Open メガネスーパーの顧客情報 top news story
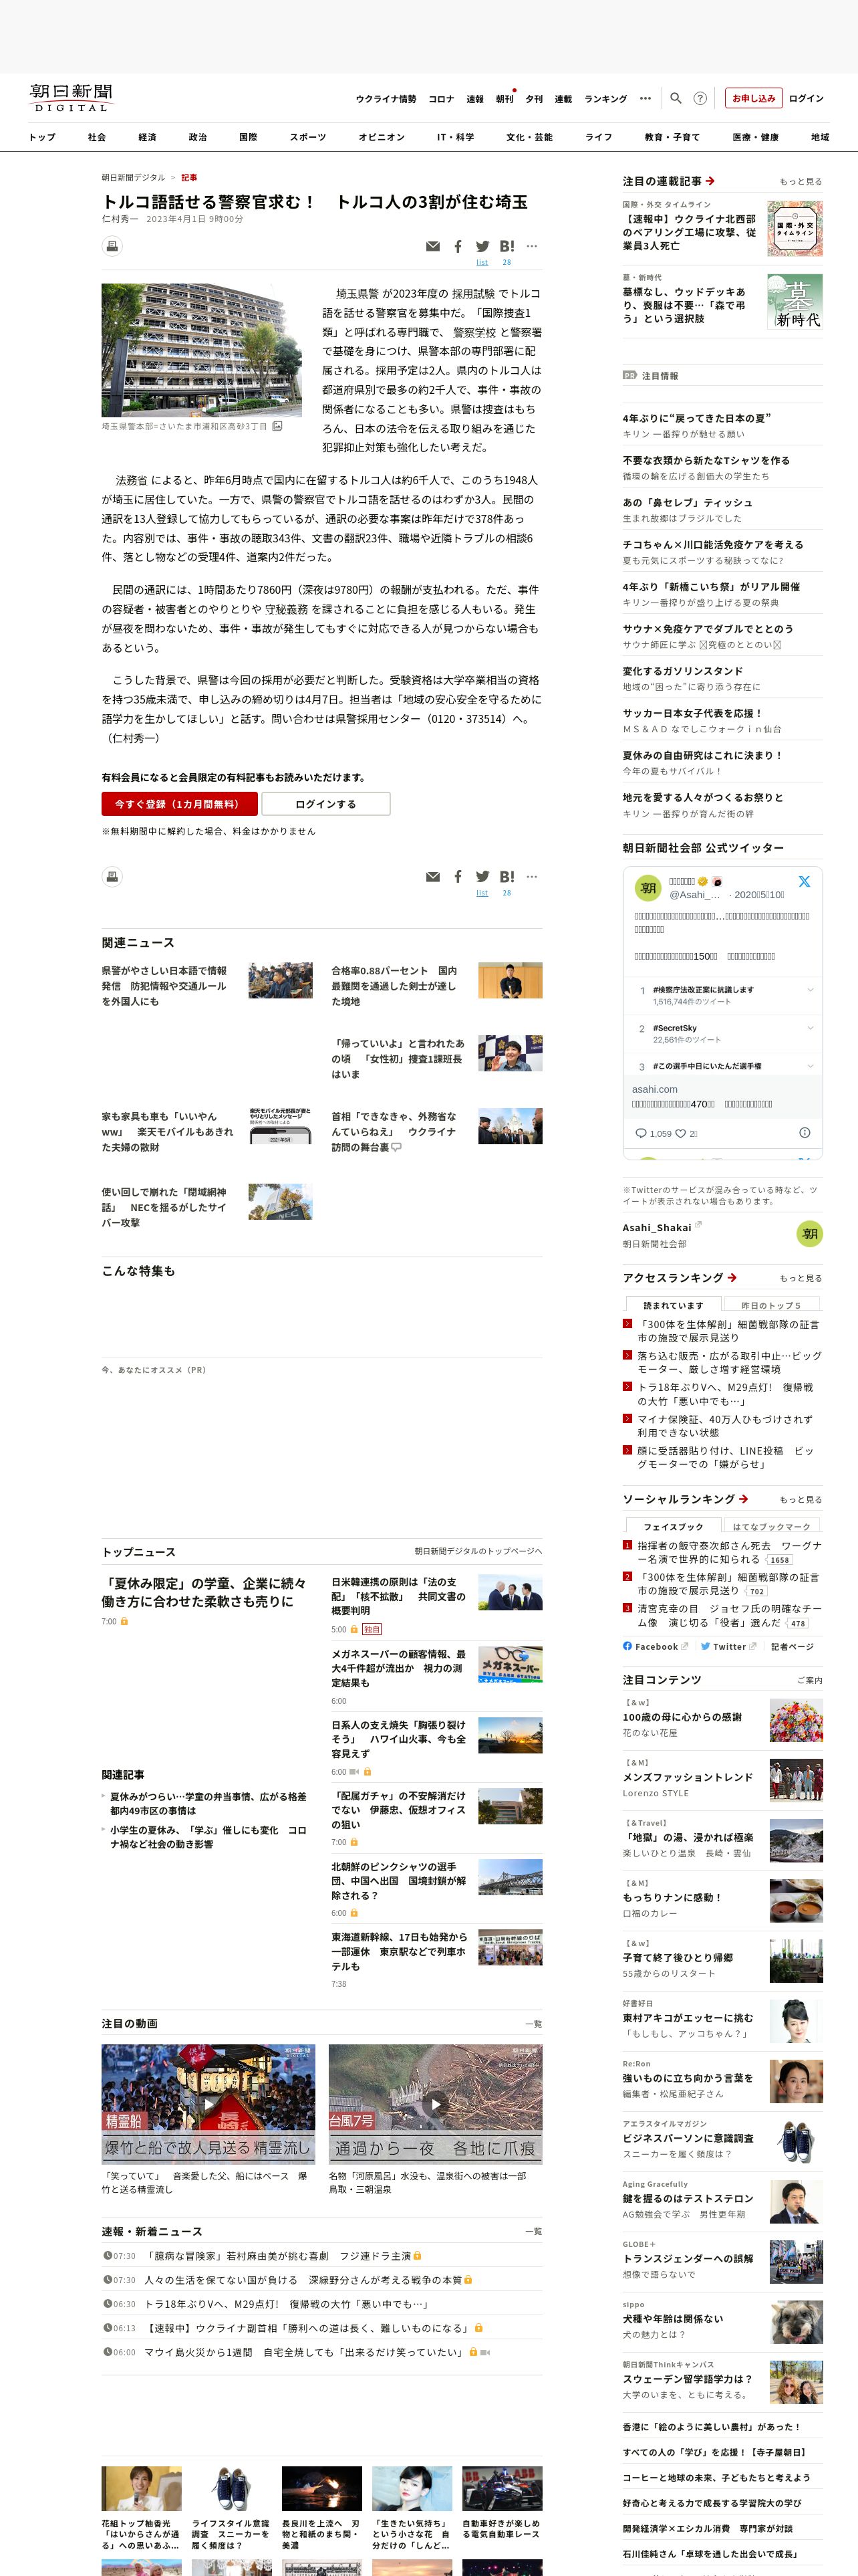This screenshot has width=858, height=2576. 398,1668
